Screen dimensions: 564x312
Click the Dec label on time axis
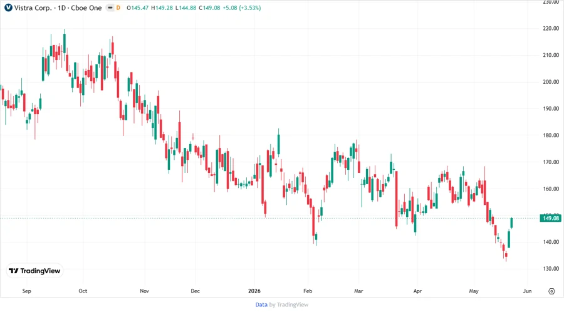tap(195, 291)
